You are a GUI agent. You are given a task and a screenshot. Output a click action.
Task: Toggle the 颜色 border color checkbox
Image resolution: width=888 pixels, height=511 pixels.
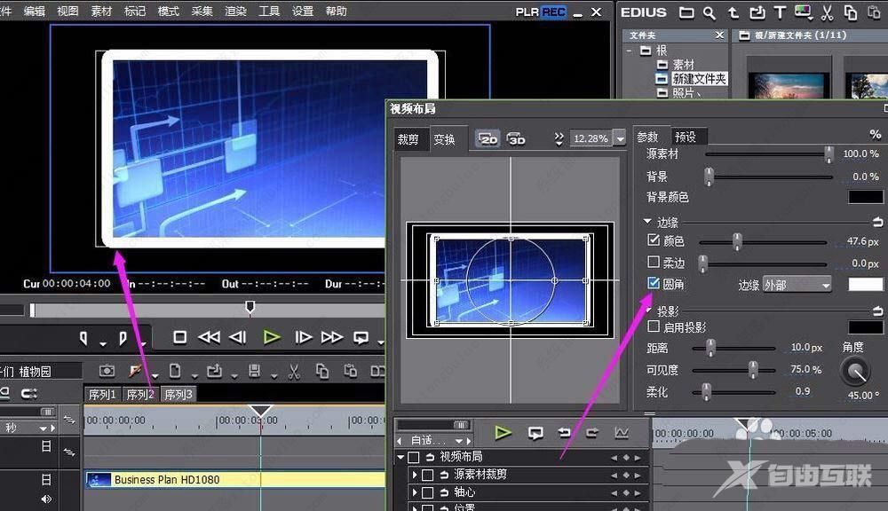pos(654,240)
